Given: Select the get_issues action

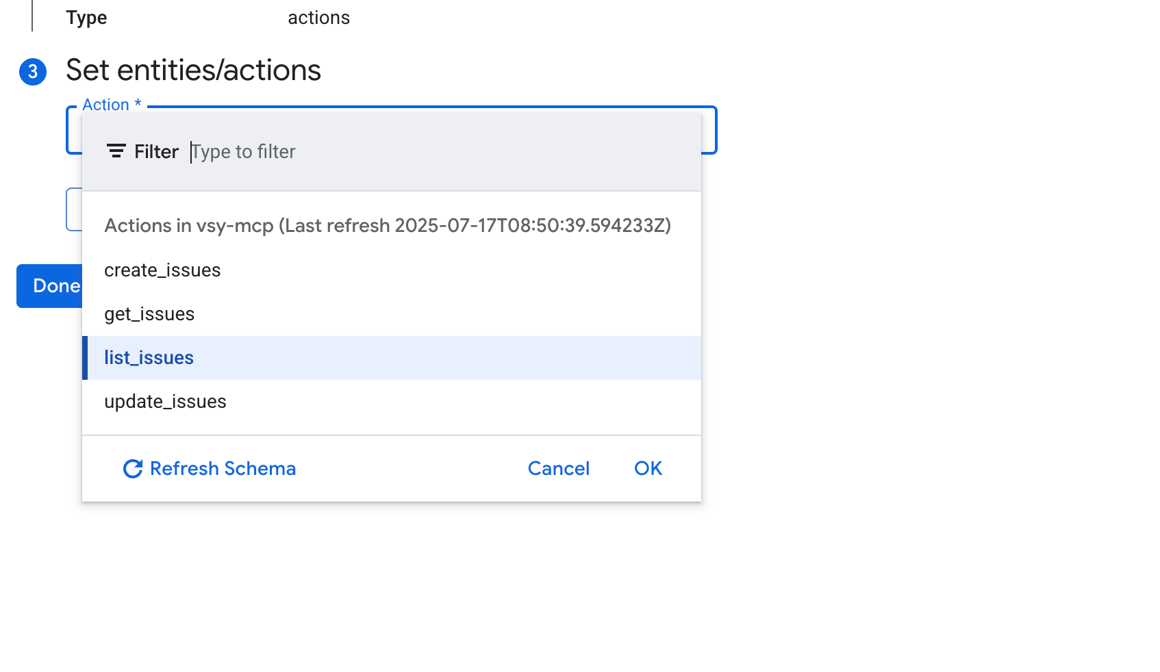Looking at the screenshot, I should [x=149, y=313].
